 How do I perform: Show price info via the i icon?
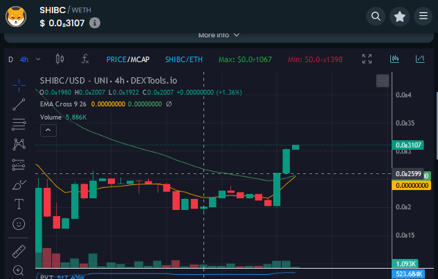coord(95,23)
